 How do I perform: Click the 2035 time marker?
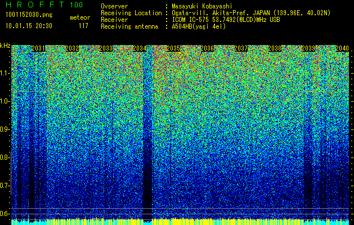point(173,48)
